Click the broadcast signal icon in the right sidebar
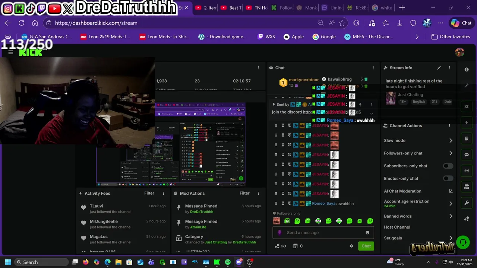Image resolution: width=477 pixels, height=268 pixels. coord(467,170)
